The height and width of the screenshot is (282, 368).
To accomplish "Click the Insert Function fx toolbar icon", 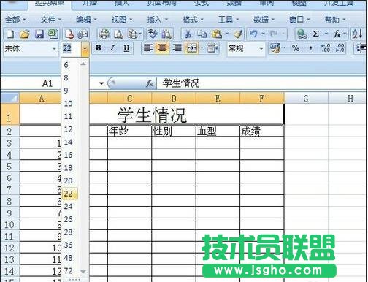I will click(337, 34).
